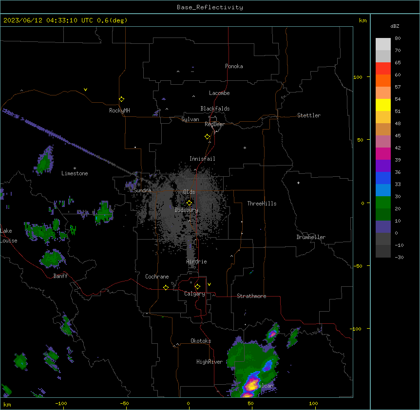Image resolution: width=420 pixels, height=410 pixels.
Task: Select the mauve 42-45 dBZ legend swatch
Action: (x=383, y=142)
